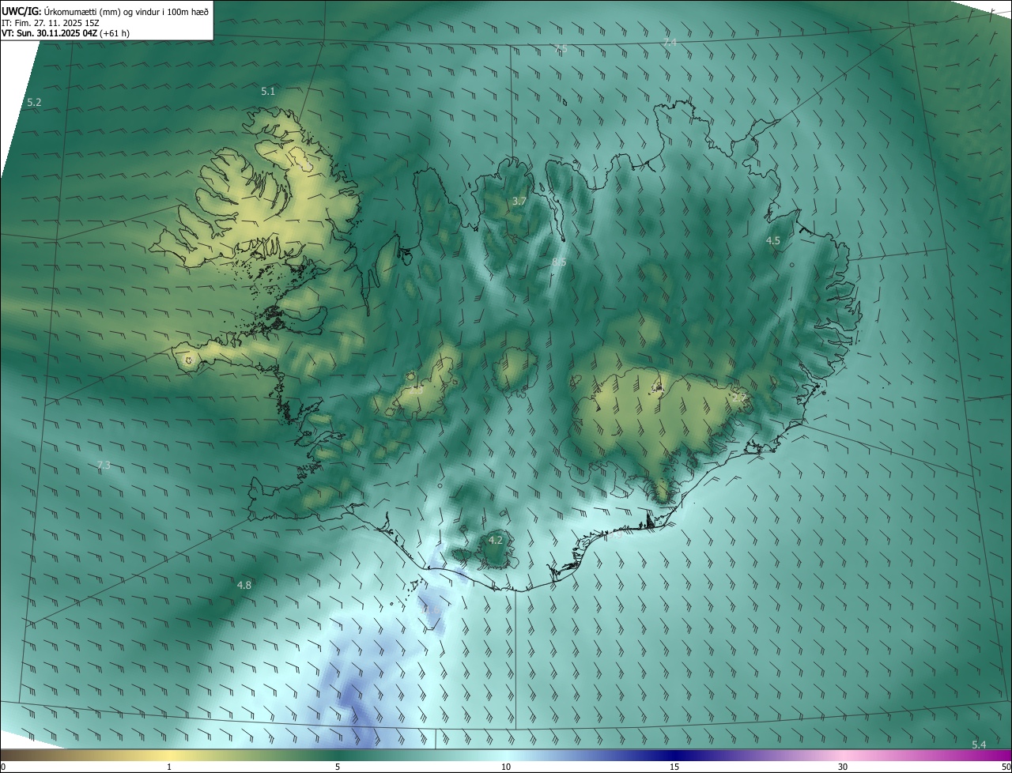Click the 1 tick on color scale

pos(169,767)
